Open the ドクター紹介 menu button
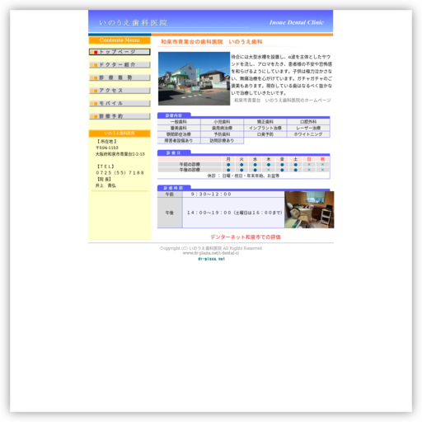The width and height of the screenshot is (422, 422). tap(120, 65)
